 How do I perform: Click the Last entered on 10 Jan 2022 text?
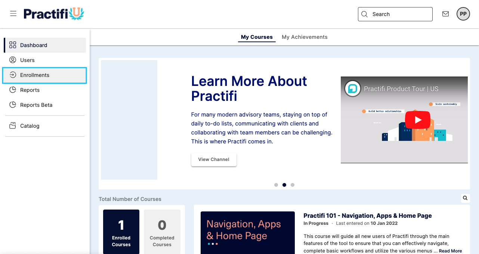click(x=367, y=223)
